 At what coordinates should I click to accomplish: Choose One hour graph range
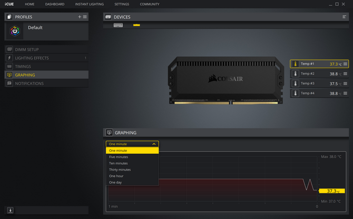(132, 176)
